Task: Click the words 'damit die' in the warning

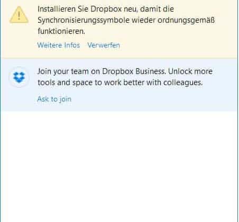Action: pyautogui.click(x=157, y=9)
